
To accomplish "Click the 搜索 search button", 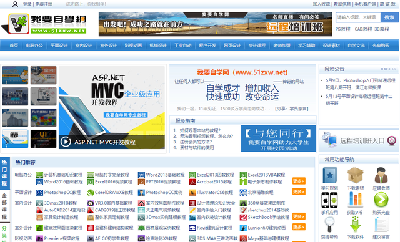I will (389, 17).
